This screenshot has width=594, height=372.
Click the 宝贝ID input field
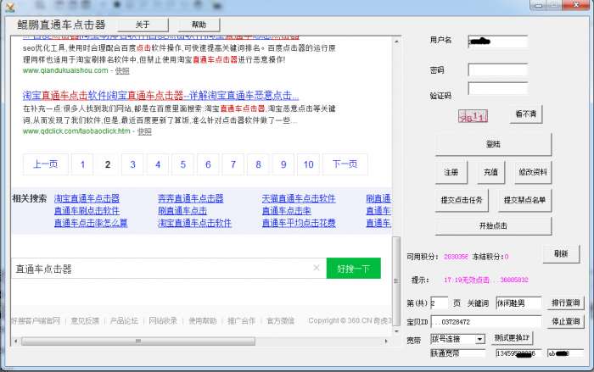[x=486, y=322]
